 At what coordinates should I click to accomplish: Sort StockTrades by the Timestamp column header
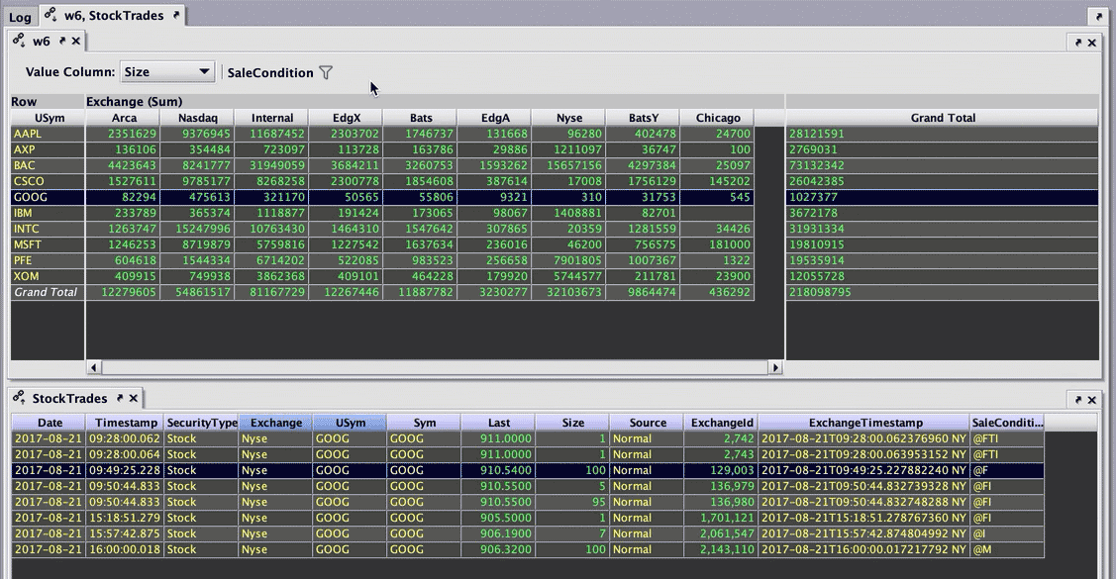(125, 423)
